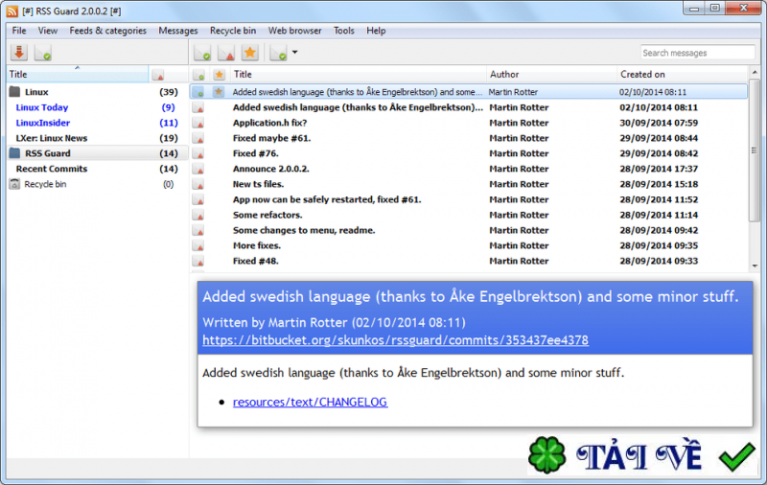This screenshot has height=485, width=767.
Task: Click the RSS Guard category folder icon
Action: coord(14,153)
